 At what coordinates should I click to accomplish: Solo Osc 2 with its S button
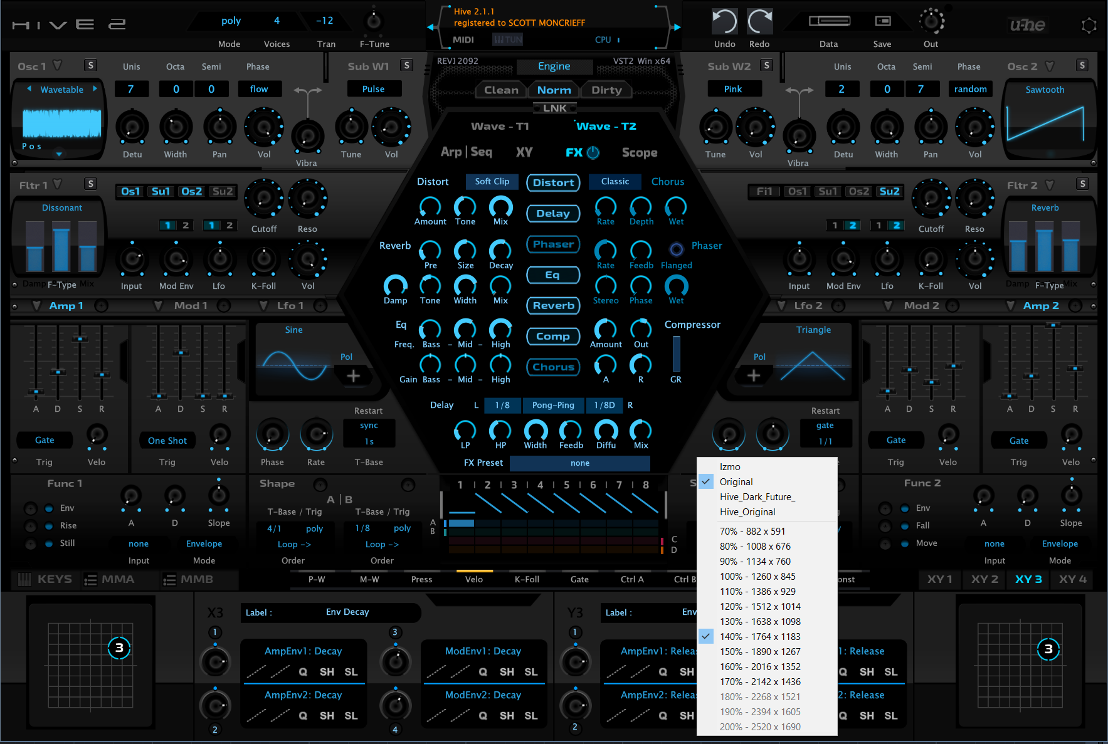(1082, 66)
